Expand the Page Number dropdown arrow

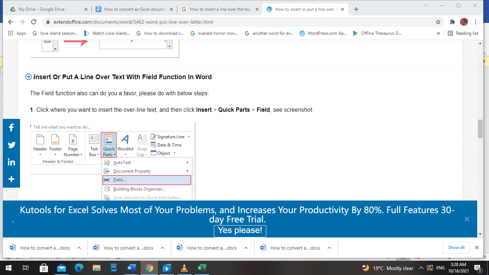point(81,155)
